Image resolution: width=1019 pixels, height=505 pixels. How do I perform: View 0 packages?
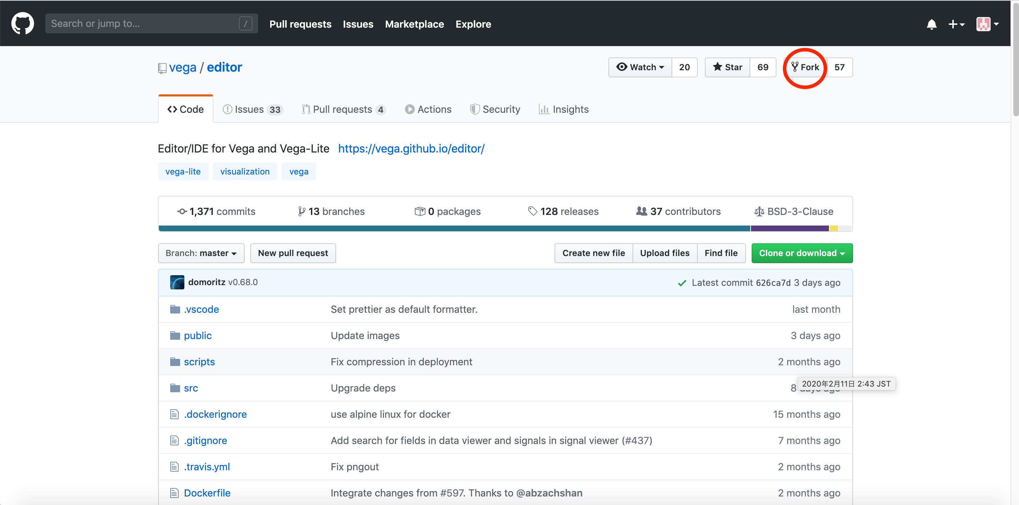point(447,211)
